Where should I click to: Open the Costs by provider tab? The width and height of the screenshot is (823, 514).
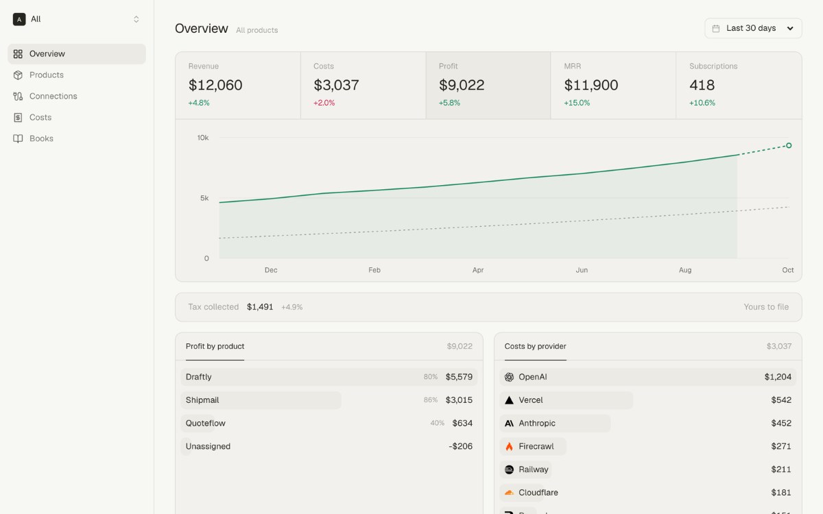(x=535, y=347)
